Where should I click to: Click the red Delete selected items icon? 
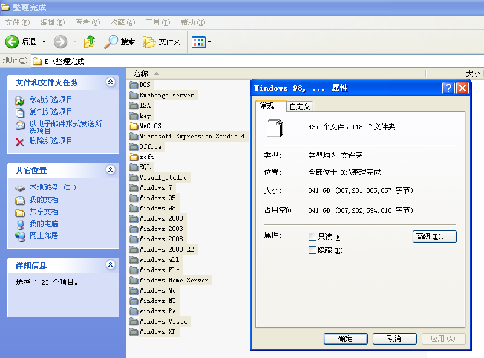(x=20, y=142)
